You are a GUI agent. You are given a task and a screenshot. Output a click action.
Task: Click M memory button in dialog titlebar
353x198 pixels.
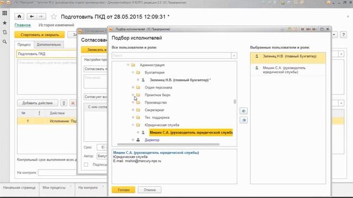(x=302, y=29)
